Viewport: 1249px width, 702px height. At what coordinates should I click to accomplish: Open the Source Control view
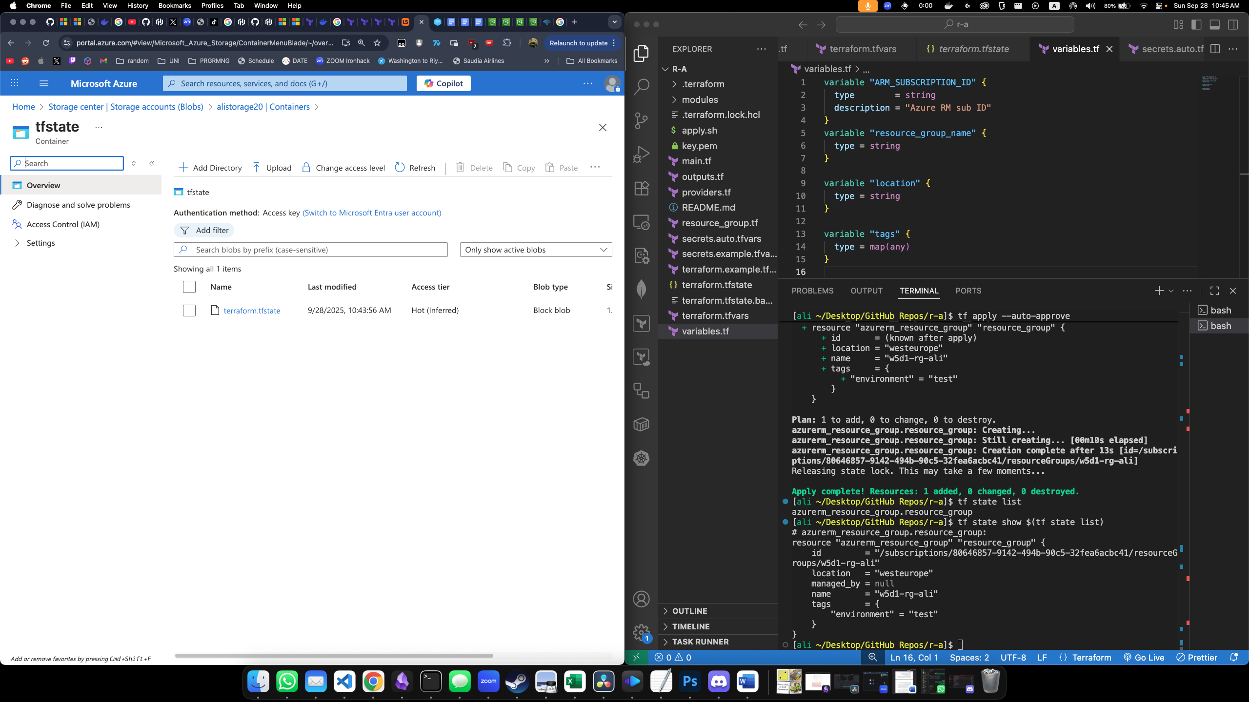click(641, 119)
